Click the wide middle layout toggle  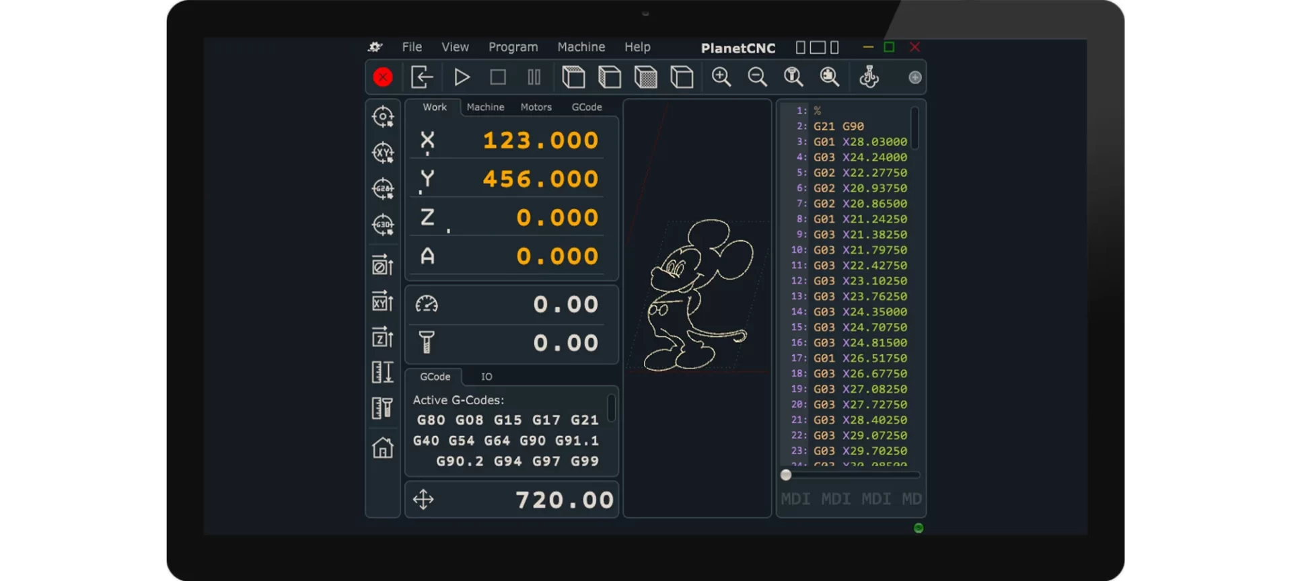click(818, 47)
